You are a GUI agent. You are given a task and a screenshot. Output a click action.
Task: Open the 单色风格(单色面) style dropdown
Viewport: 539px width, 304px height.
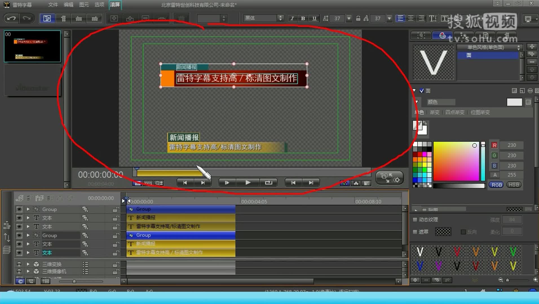[490, 47]
